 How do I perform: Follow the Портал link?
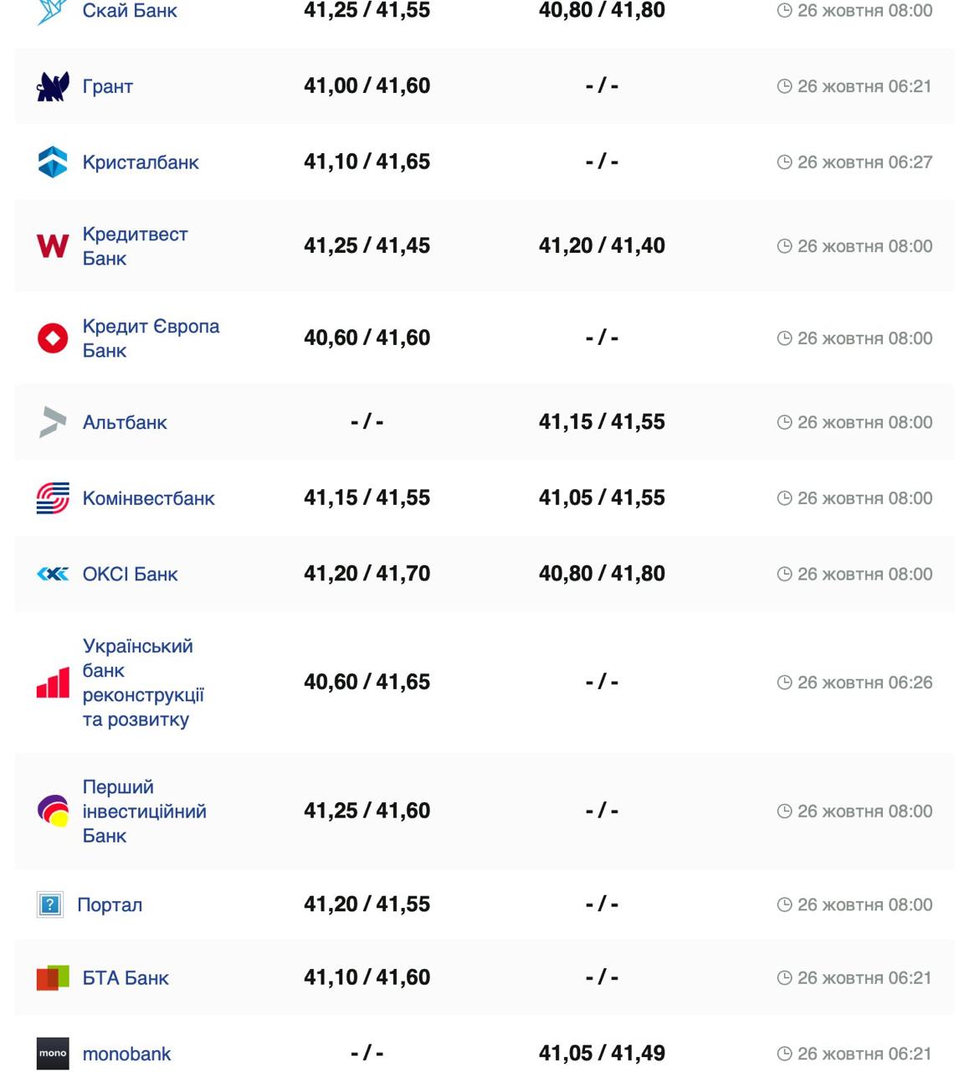pos(110,904)
